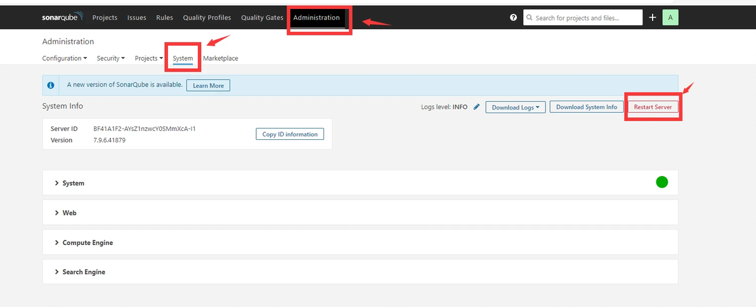Image resolution: width=756 pixels, height=307 pixels.
Task: Expand the Web section
Action: click(360, 212)
